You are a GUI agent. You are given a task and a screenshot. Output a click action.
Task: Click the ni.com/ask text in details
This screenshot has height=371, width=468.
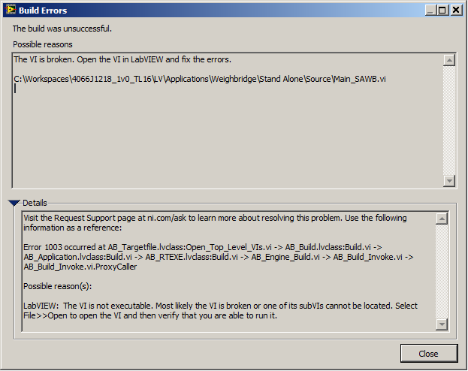167,219
